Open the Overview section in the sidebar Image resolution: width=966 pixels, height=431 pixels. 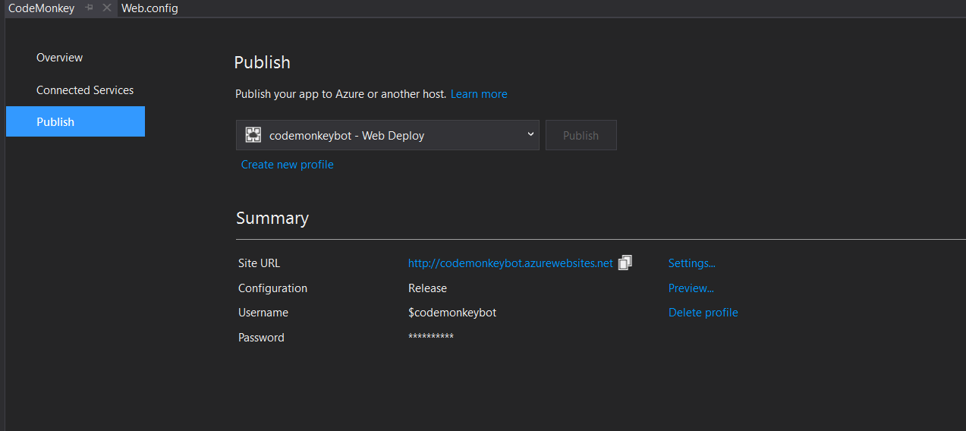[59, 58]
